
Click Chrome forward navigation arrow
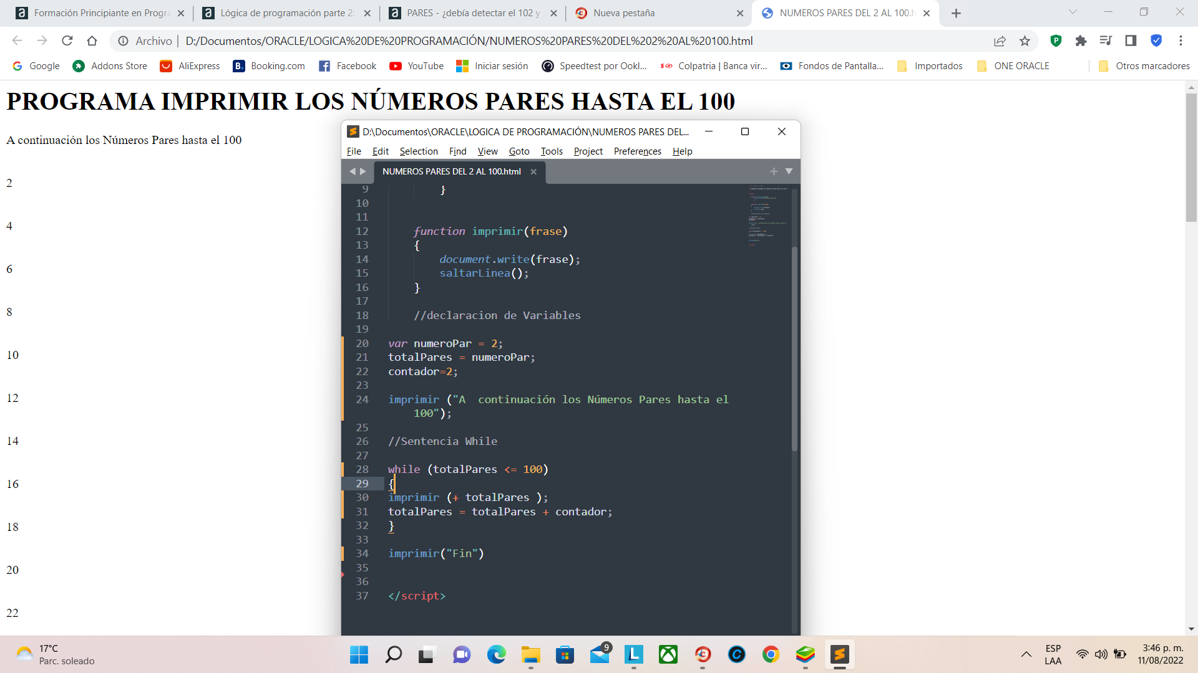pos(42,41)
